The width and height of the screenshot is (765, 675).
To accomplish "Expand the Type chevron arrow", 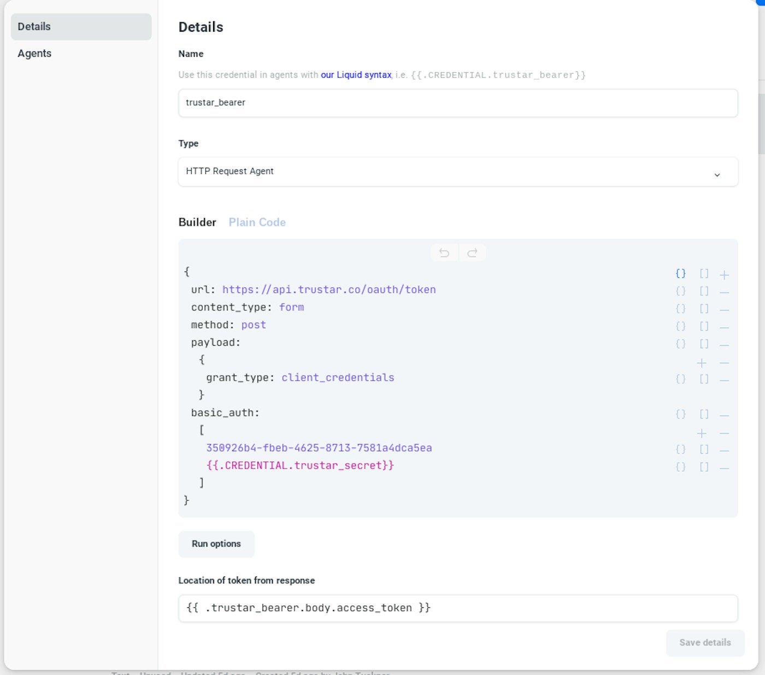I will [717, 175].
